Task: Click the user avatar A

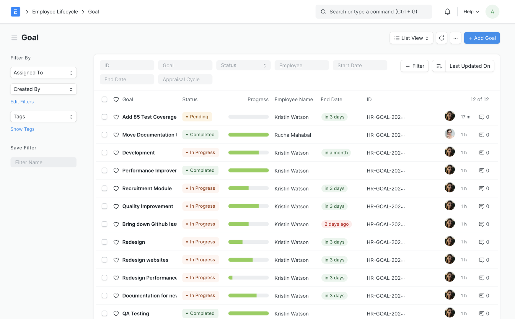Action: 492,12
